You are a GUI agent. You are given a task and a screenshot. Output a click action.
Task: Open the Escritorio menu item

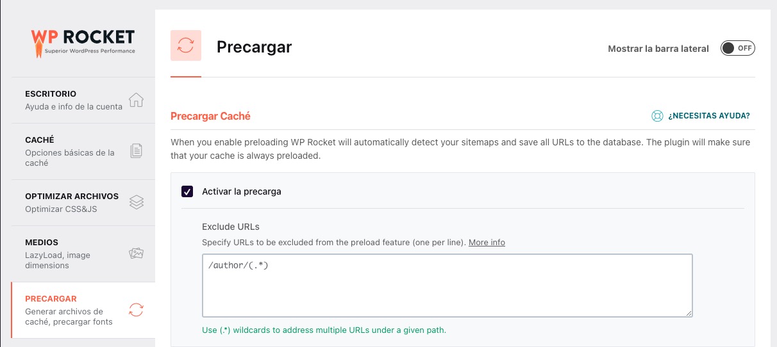pyautogui.click(x=74, y=100)
